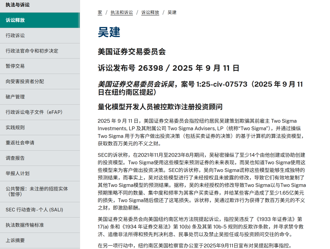
Task: Click breadcrumb link 诉讼释放
Action: [x=150, y=13]
